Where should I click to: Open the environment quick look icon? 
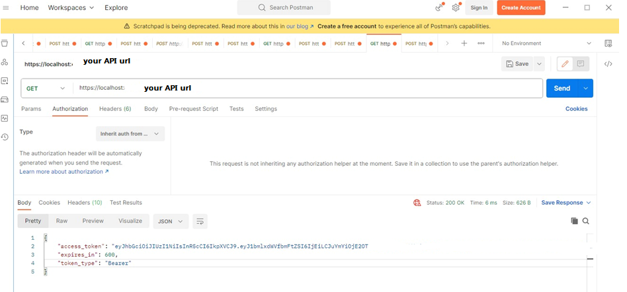tap(608, 44)
